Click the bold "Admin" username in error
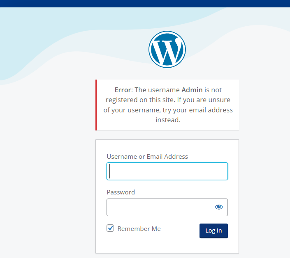290x258 pixels. pos(192,90)
